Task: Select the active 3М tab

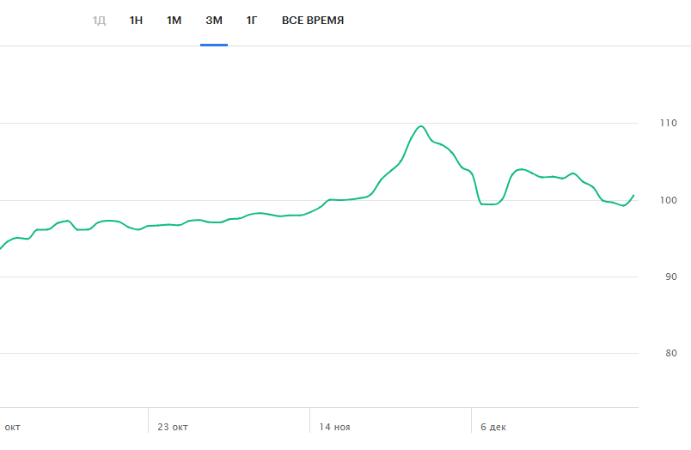Action: point(214,21)
